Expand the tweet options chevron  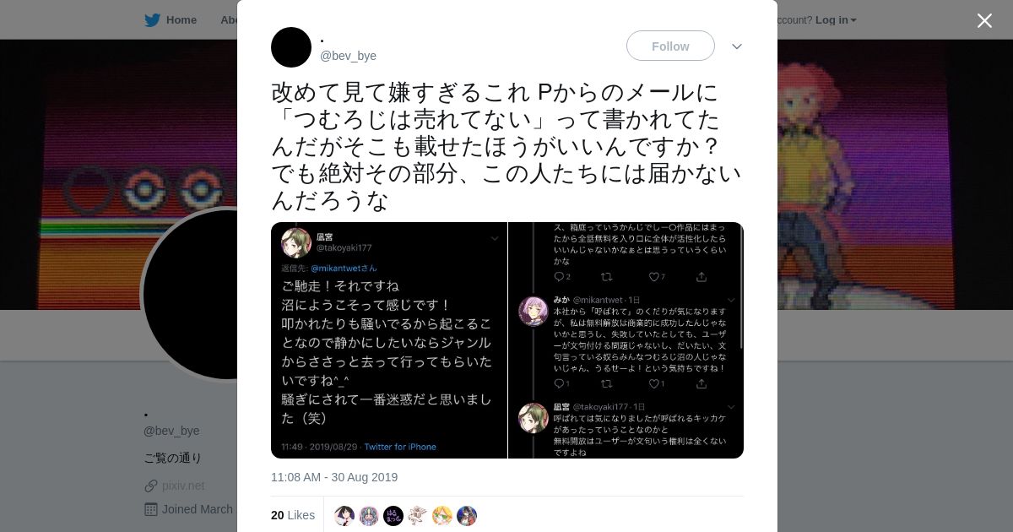736,46
